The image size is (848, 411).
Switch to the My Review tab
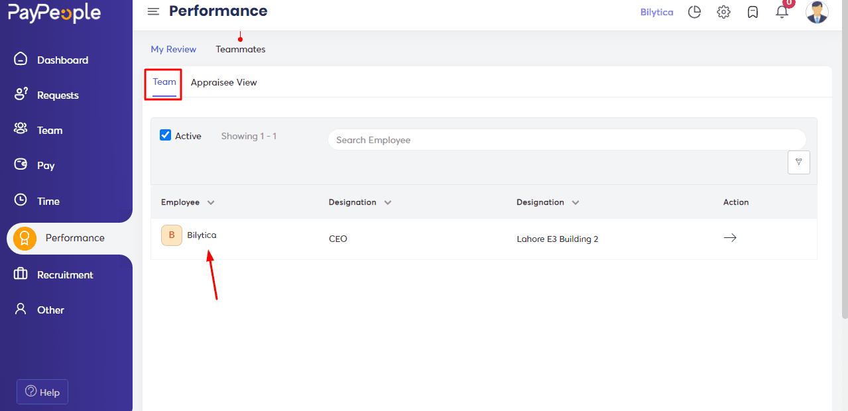174,49
